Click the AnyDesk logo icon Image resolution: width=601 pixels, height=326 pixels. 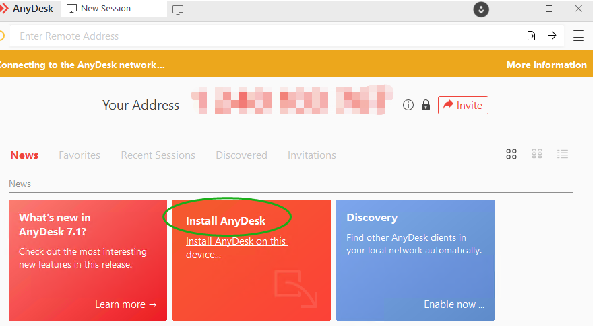[x=4, y=9]
